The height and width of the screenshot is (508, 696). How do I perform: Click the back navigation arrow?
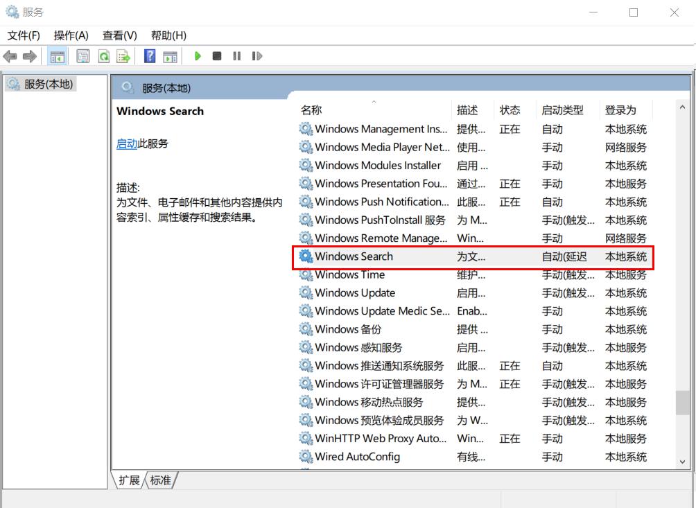tap(10, 56)
